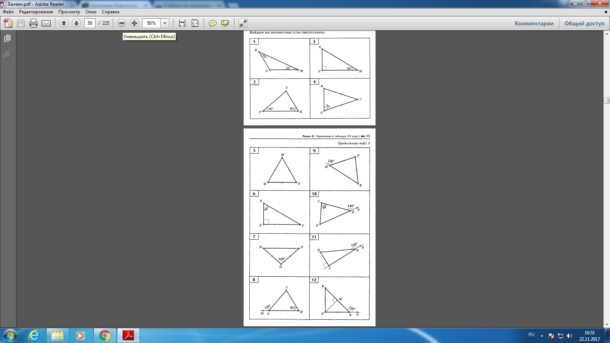Click the 130° label in problem 9

[x=331, y=161]
